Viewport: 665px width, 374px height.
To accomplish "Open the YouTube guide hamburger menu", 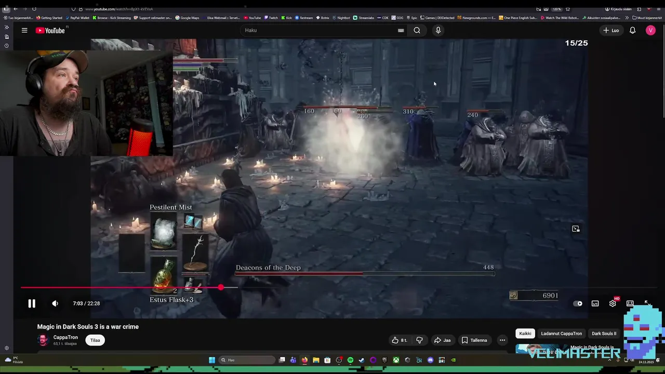I will [24, 30].
